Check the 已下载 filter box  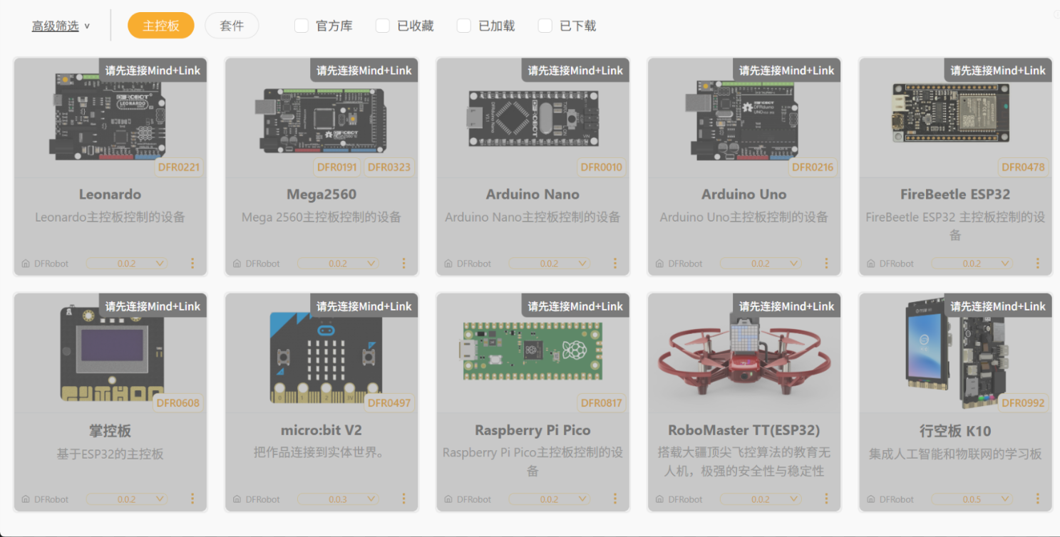pyautogui.click(x=545, y=26)
